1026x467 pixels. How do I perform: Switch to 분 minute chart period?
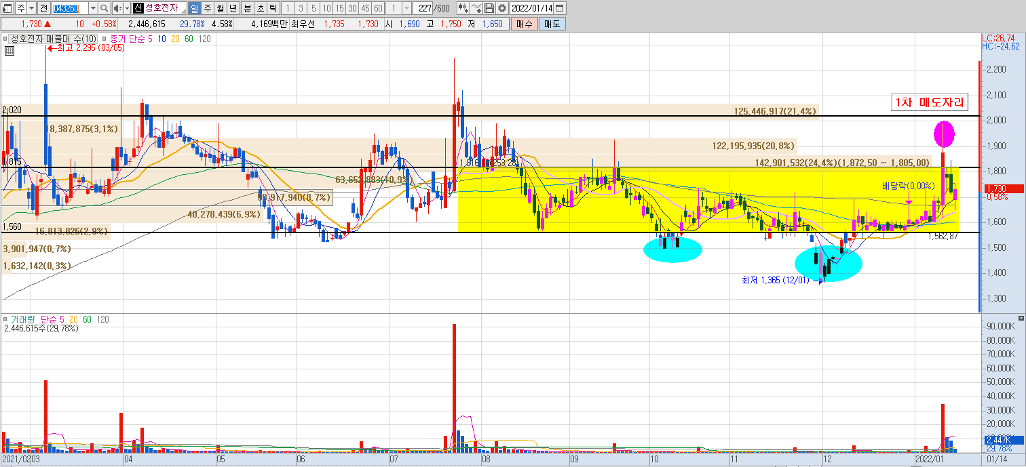246,8
